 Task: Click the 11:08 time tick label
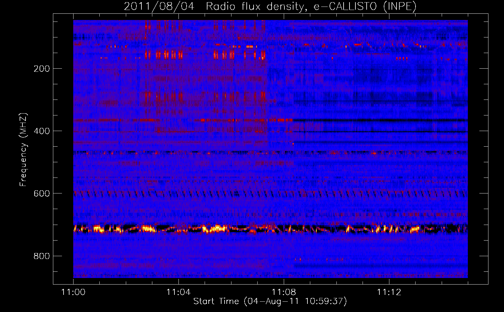coord(284,292)
